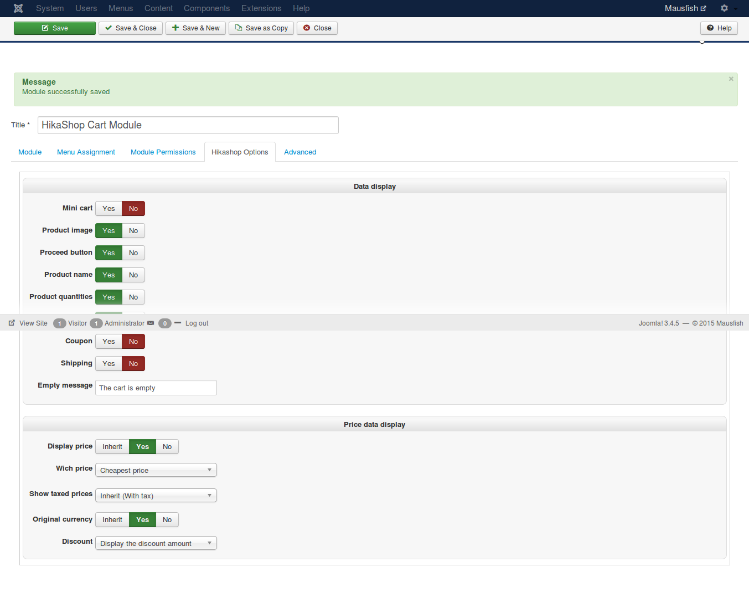Switch to the Advanced tab
Image resolution: width=749 pixels, height=603 pixels.
tap(300, 152)
